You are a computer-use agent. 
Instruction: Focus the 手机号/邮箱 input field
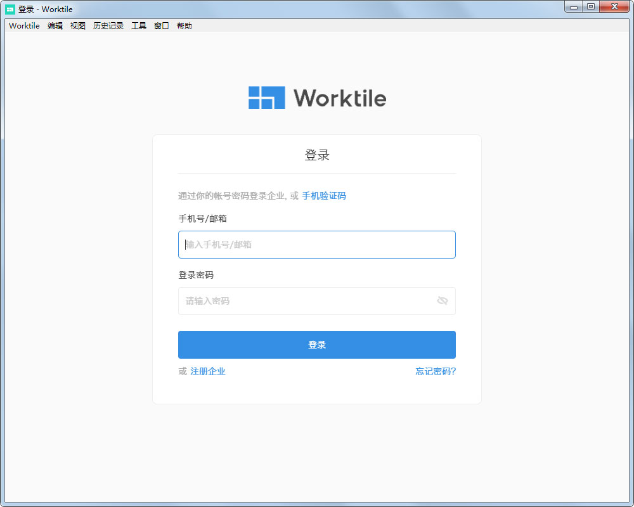pos(316,245)
